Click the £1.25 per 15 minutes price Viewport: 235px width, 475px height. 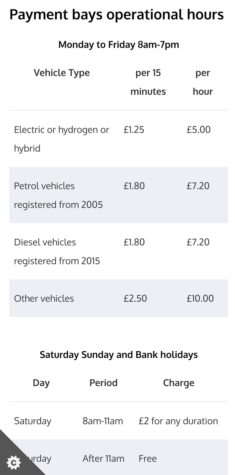[x=134, y=130]
